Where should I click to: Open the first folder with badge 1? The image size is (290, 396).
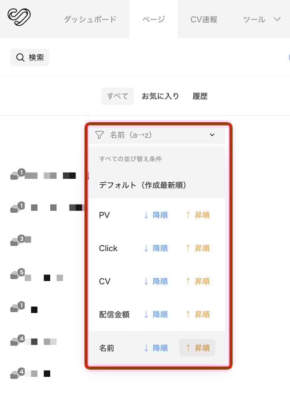coord(17,174)
